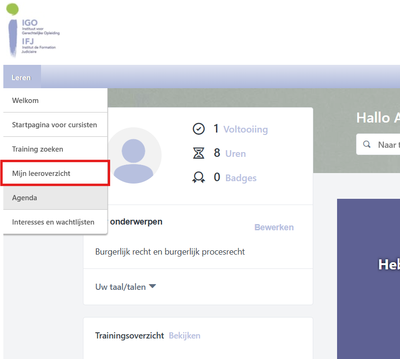Select Welkom from the dropdown menu
This screenshot has width=400, height=359.
[25, 101]
